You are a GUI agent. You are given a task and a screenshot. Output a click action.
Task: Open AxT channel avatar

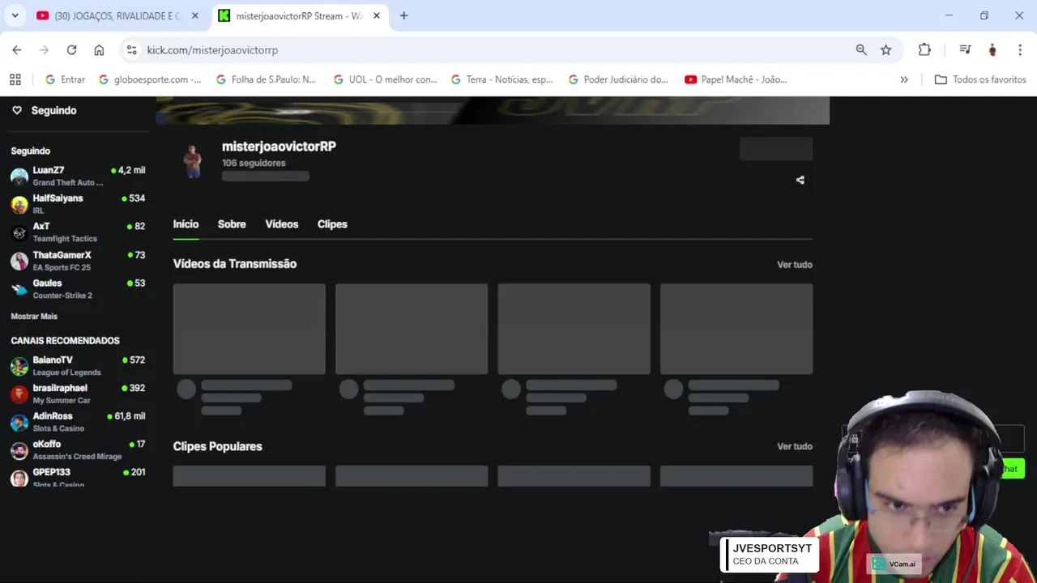tap(19, 232)
